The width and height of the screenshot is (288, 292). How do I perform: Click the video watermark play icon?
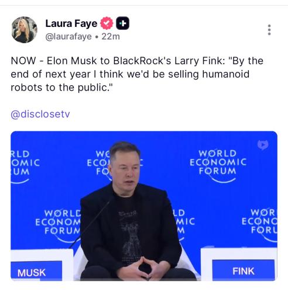[263, 145]
